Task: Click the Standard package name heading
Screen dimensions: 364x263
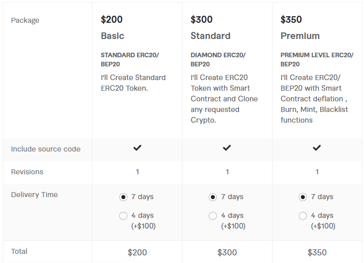Action: (210, 36)
